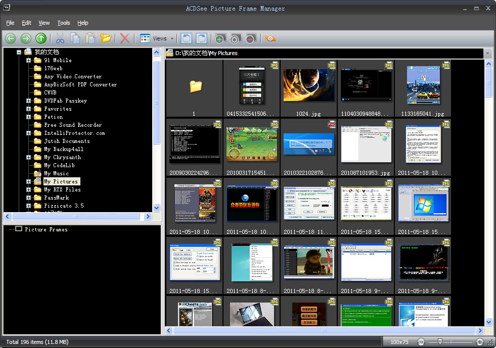Expand the DVDFab Passkey folder
This screenshot has height=348, width=496.
[29, 101]
